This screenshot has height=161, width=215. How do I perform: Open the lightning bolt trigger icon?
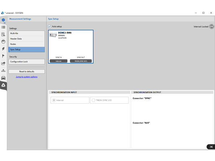[3, 49]
